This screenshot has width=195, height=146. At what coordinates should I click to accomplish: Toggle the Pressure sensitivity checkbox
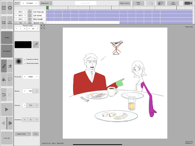(25, 59)
